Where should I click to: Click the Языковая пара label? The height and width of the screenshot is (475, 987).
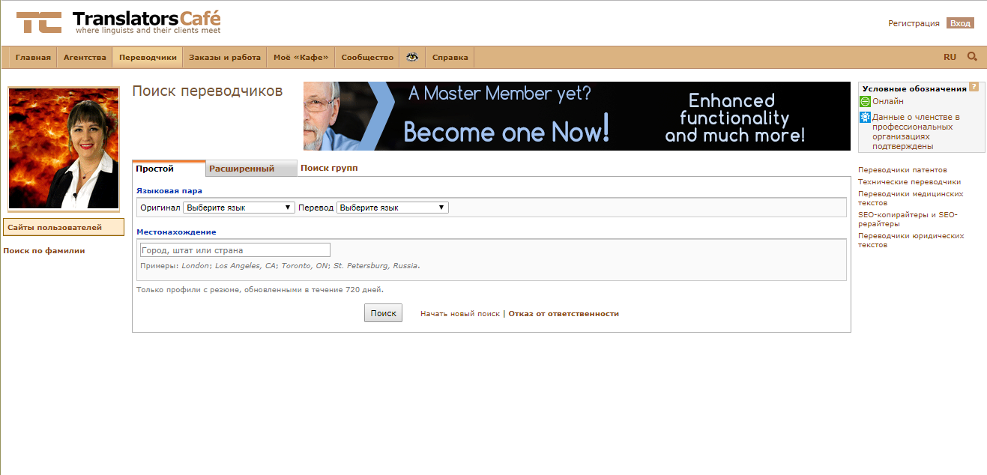coord(169,191)
